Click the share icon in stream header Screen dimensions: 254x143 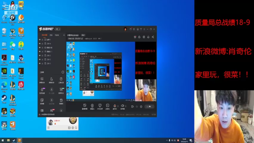click(x=153, y=37)
